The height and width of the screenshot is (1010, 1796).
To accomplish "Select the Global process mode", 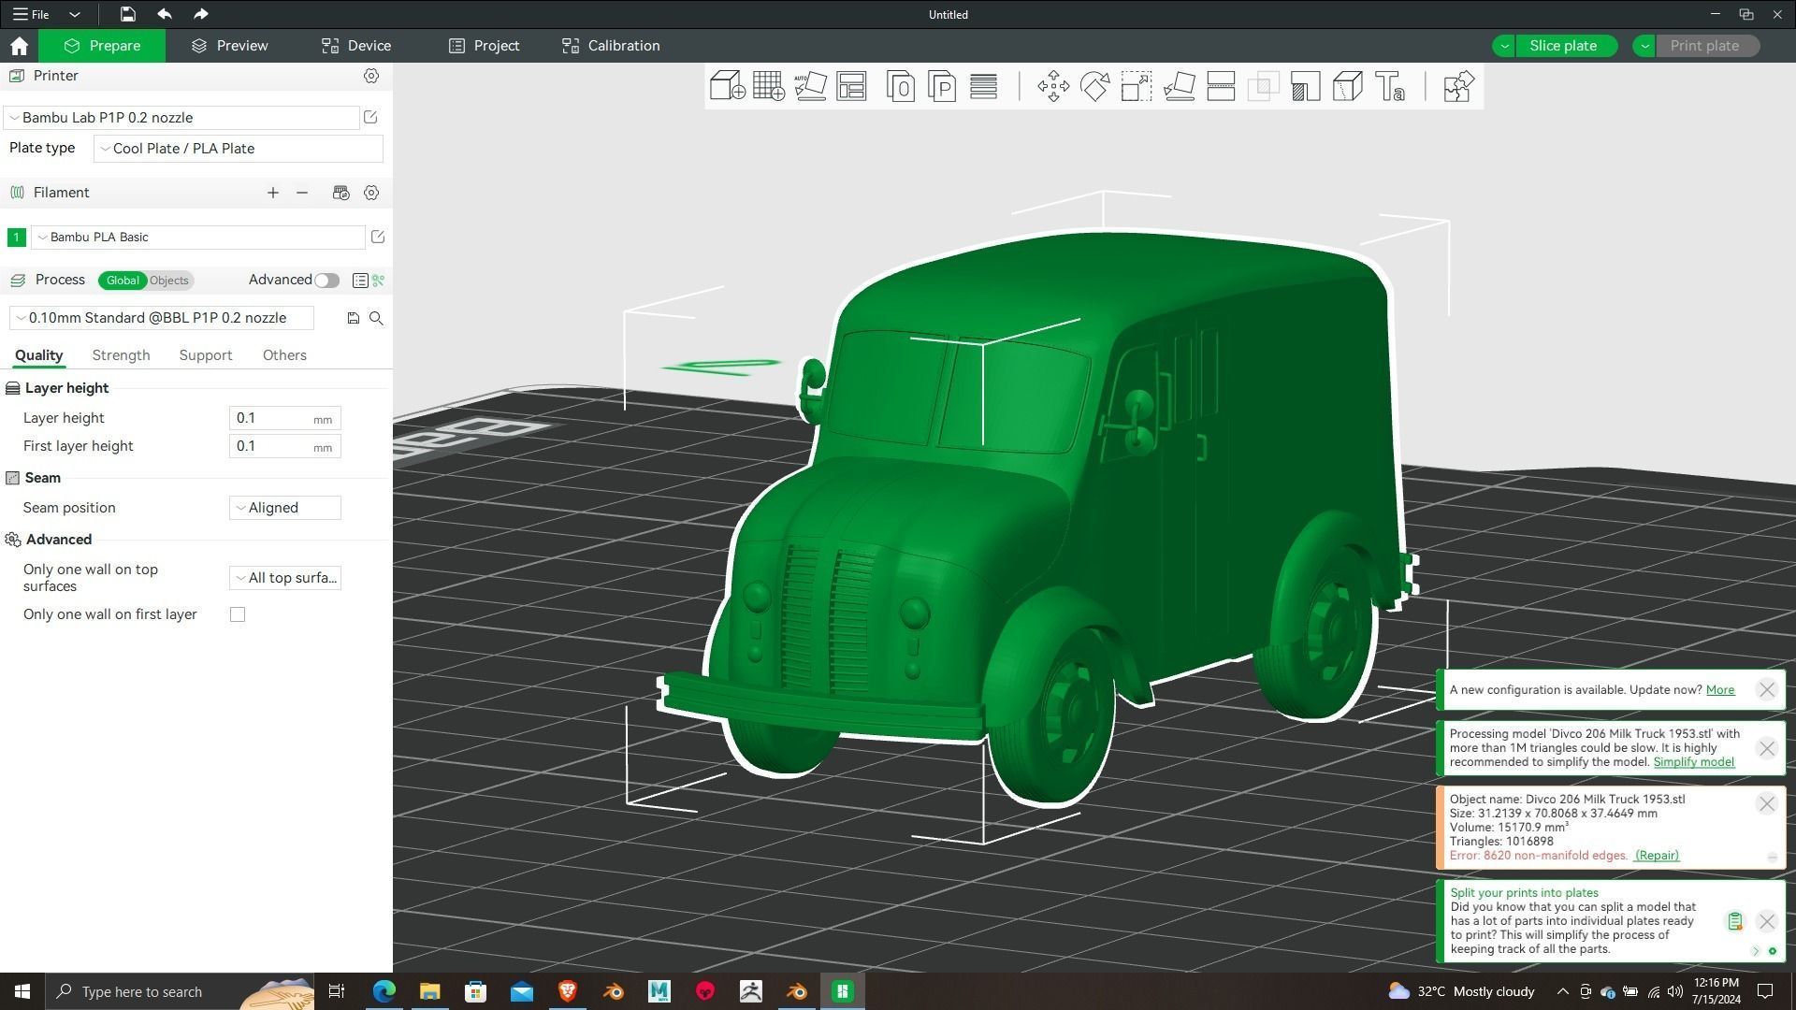I will pyautogui.click(x=123, y=280).
